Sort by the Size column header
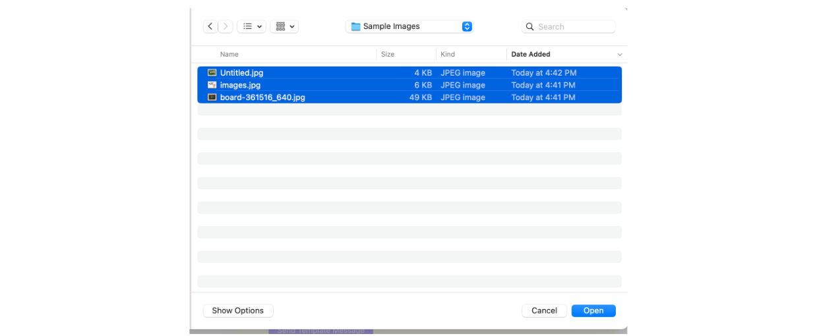This screenshot has width=815, height=336. (388, 54)
